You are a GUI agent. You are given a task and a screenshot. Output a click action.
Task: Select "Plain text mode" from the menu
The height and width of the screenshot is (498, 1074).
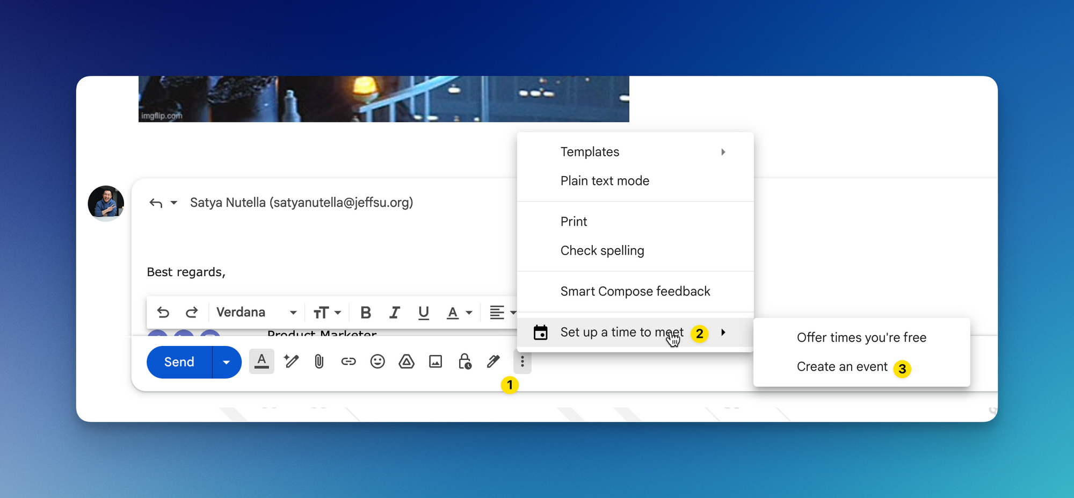pyautogui.click(x=605, y=181)
